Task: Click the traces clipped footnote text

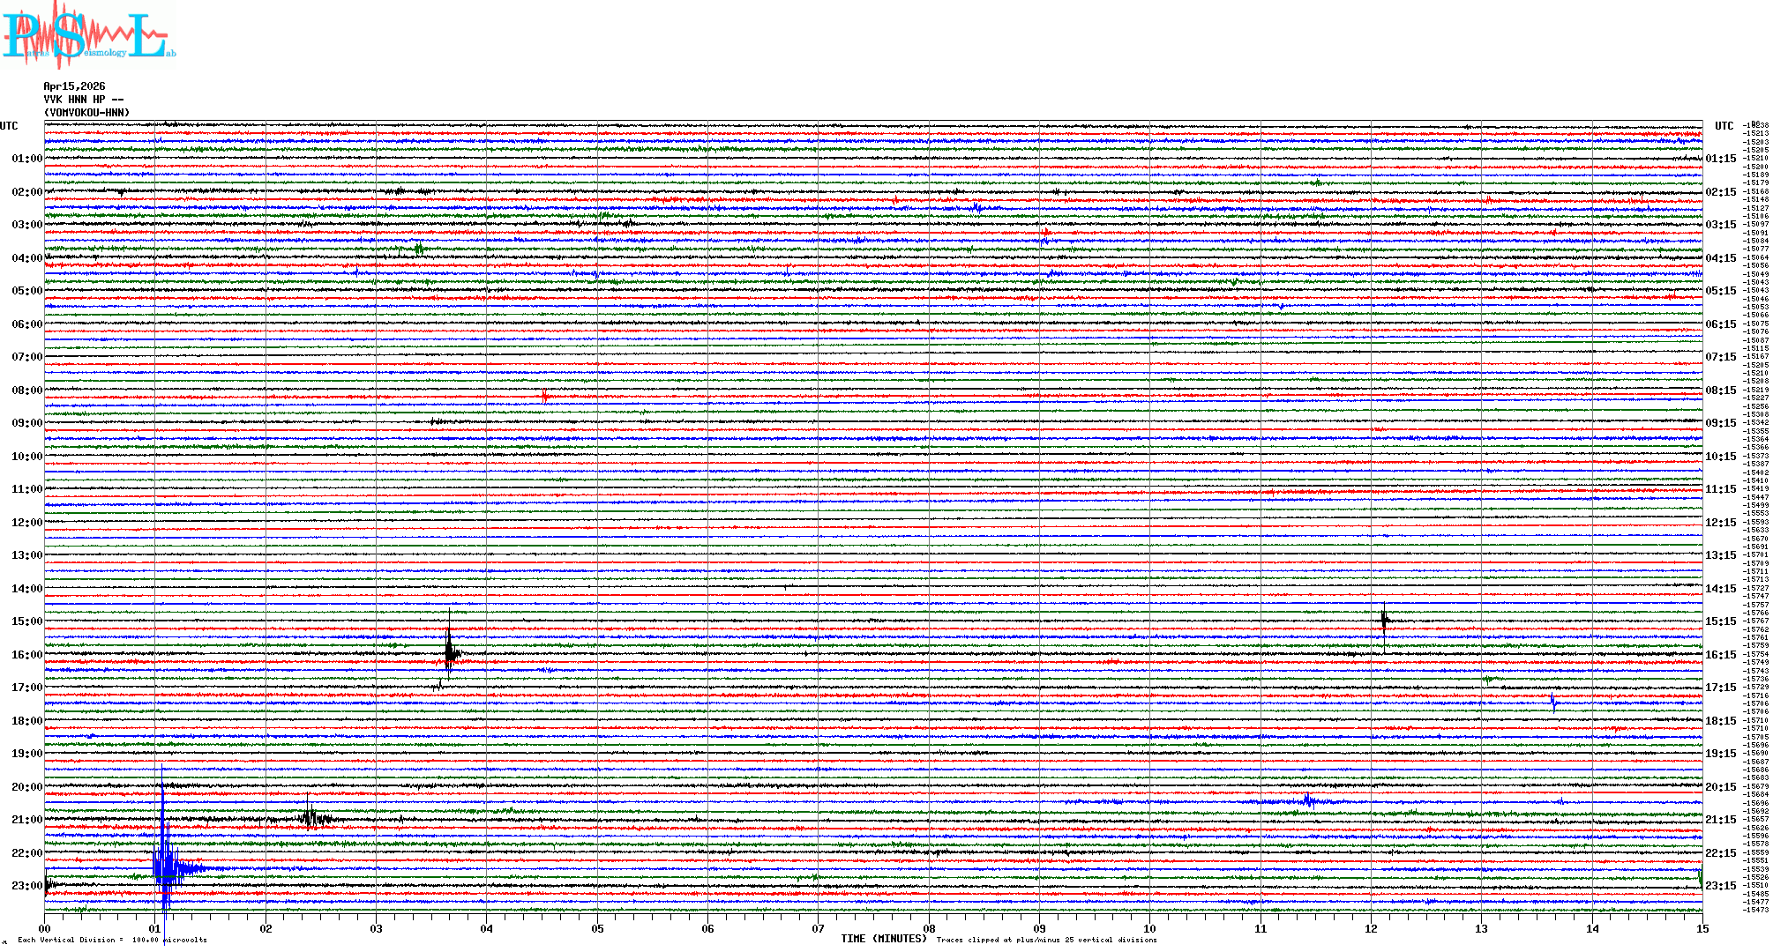Action: click(x=1046, y=940)
